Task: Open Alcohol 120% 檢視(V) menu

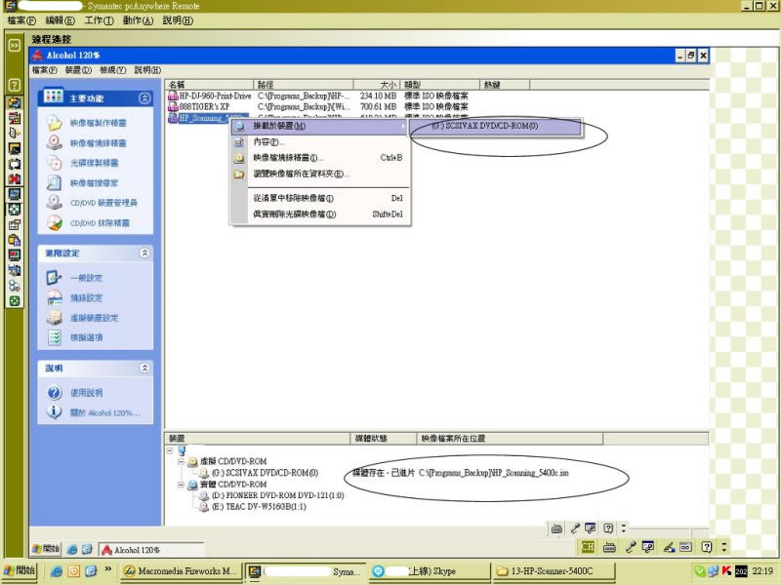Action: (x=113, y=70)
